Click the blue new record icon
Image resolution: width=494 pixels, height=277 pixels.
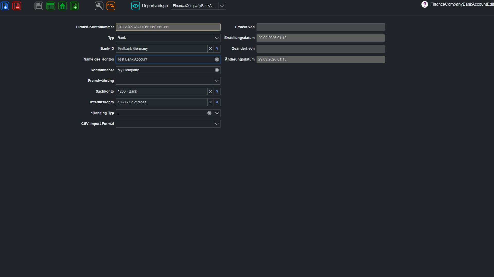(5, 6)
